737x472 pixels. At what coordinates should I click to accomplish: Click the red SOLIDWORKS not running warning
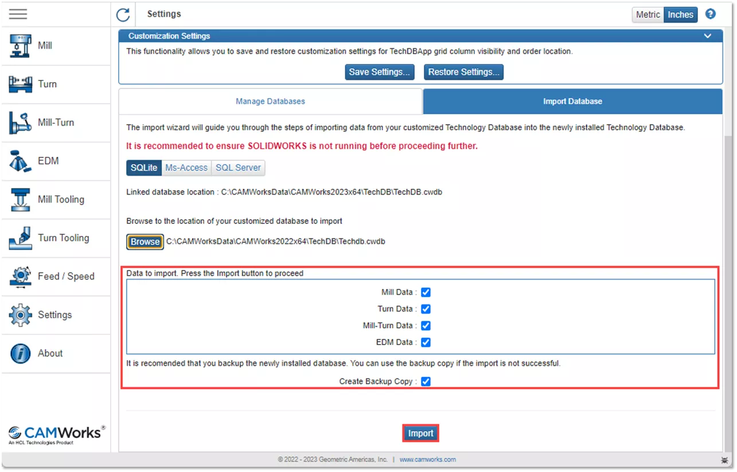point(302,146)
